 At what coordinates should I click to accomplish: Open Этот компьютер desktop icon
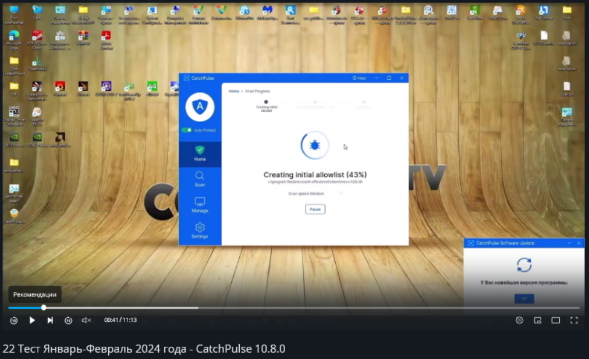[14, 15]
